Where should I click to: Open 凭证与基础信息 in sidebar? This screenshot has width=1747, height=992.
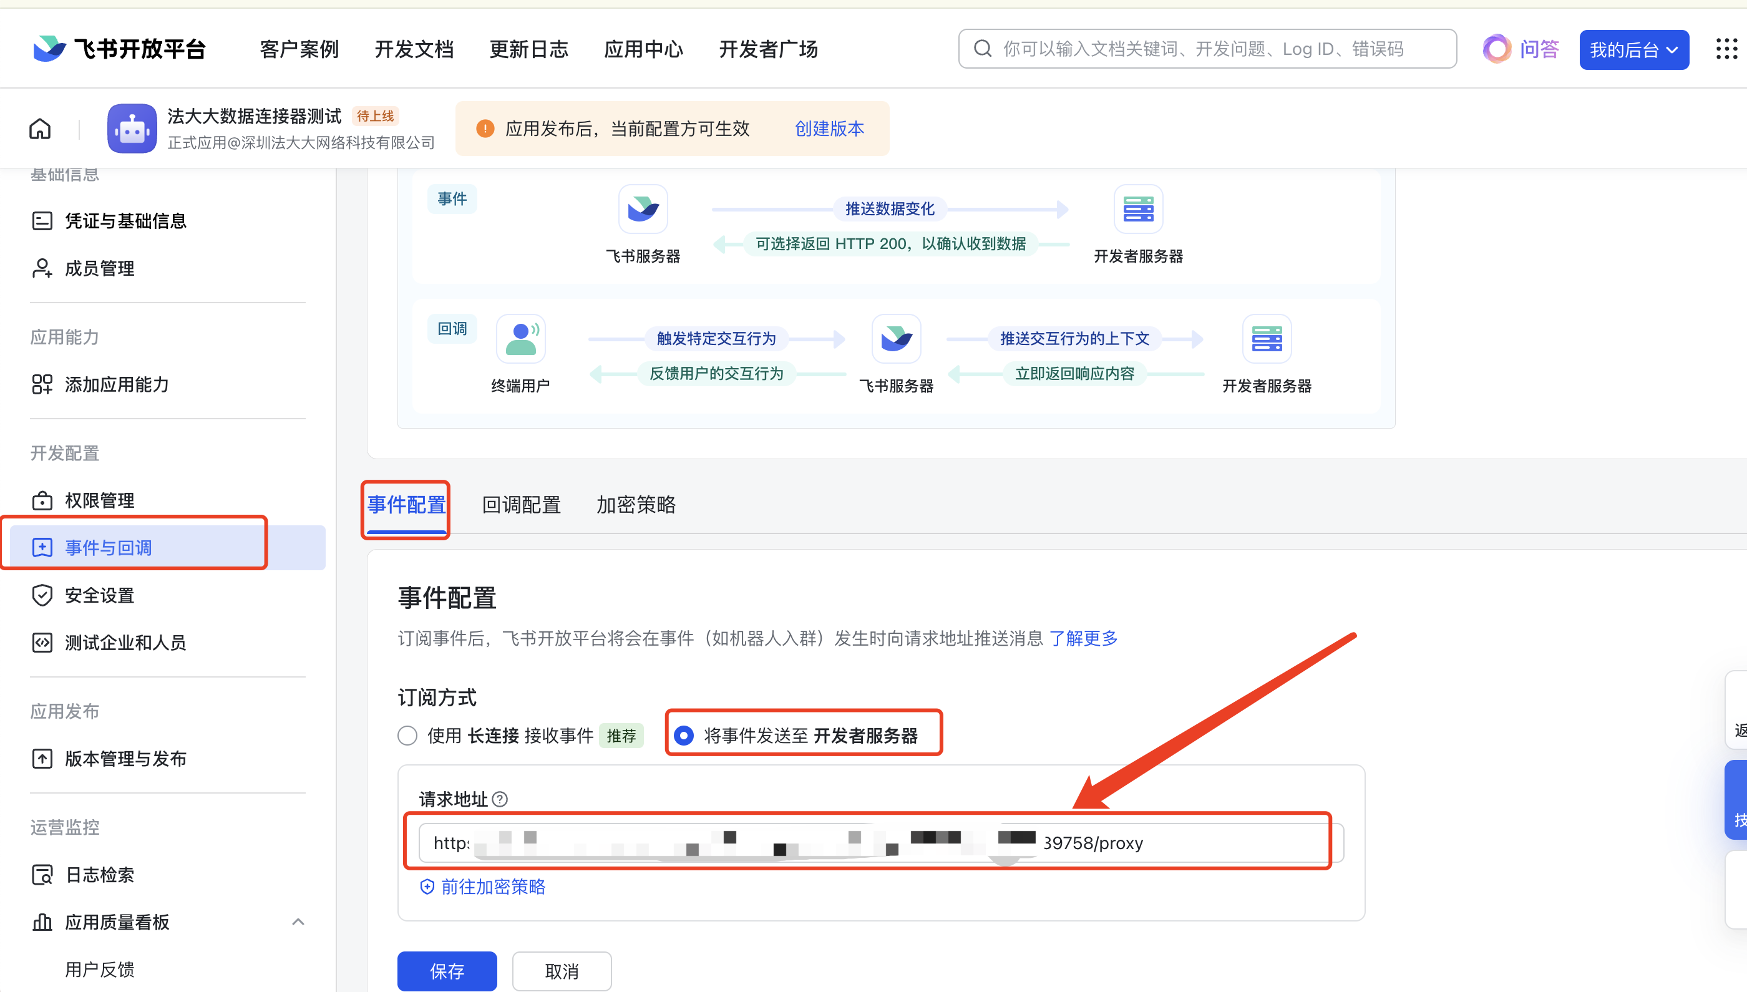point(126,221)
